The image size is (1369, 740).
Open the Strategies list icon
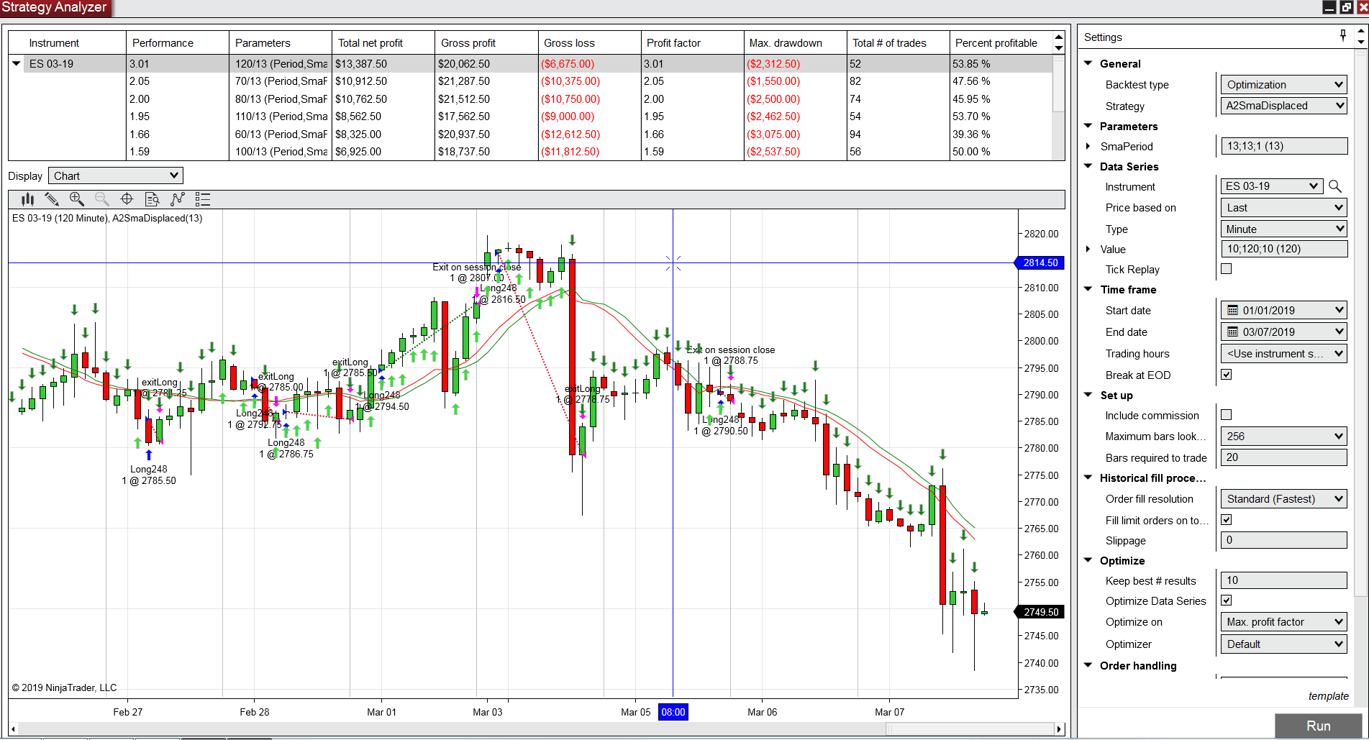[203, 199]
